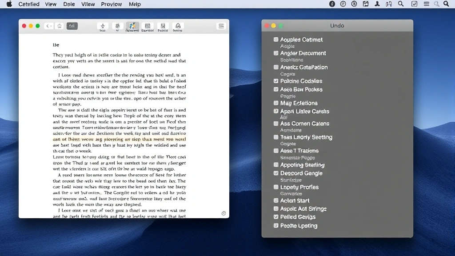
Task: Click the back/forward navigation button
Action: (48, 26)
